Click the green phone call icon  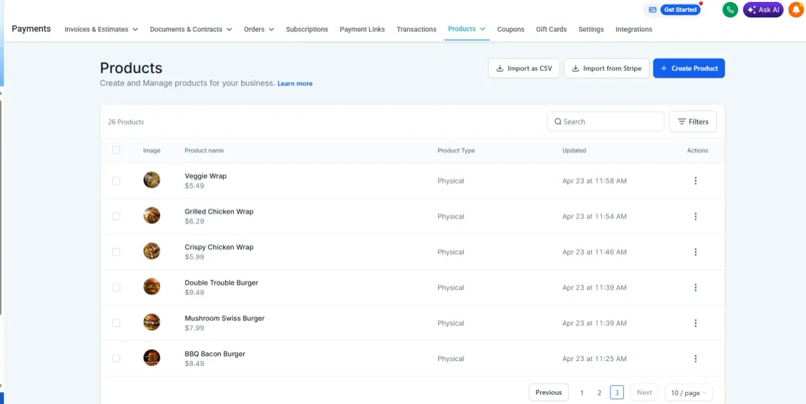(730, 9)
